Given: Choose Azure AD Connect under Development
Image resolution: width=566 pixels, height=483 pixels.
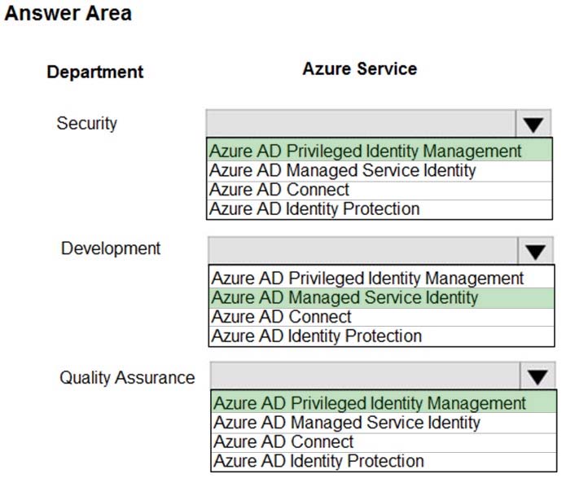Looking at the screenshot, I should (x=382, y=318).
